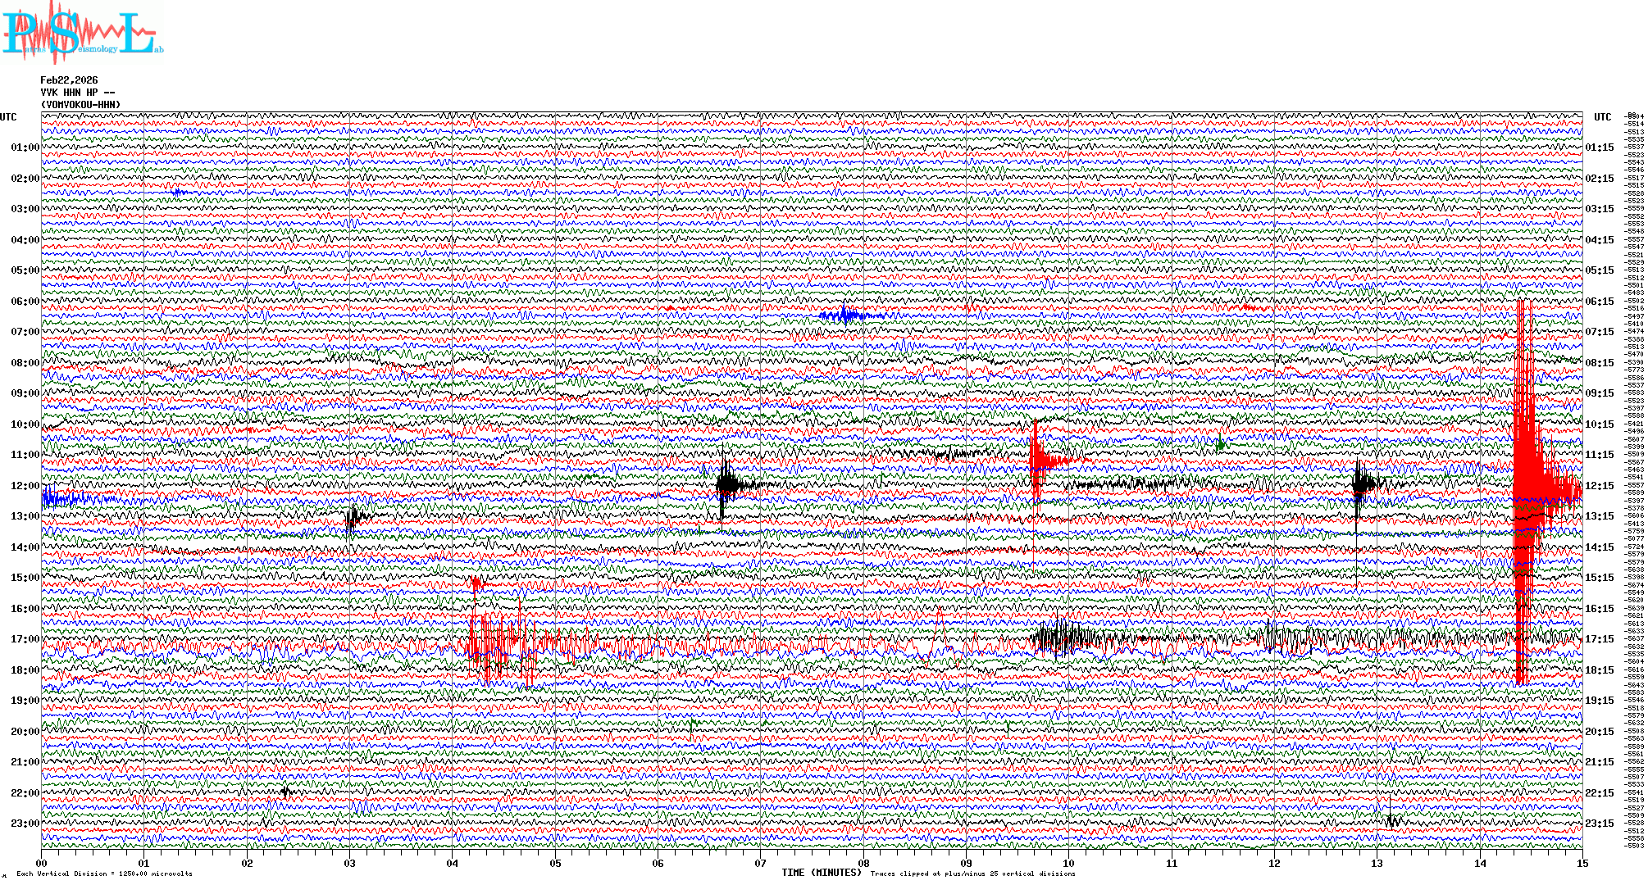The height and width of the screenshot is (885, 1648).
Task: Click the red event spike near minute 09 on 11:00 row
Action: (1037, 461)
